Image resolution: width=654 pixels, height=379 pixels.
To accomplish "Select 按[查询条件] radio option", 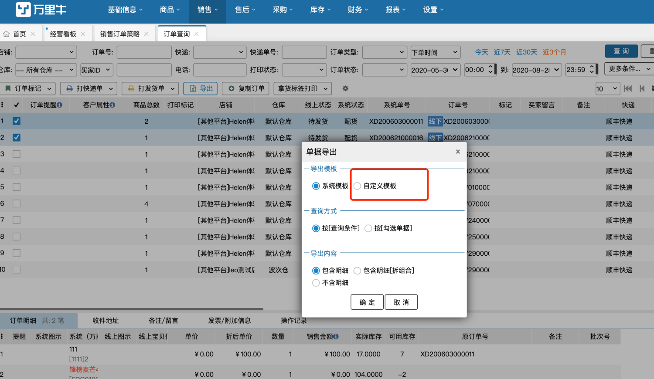I will point(316,228).
